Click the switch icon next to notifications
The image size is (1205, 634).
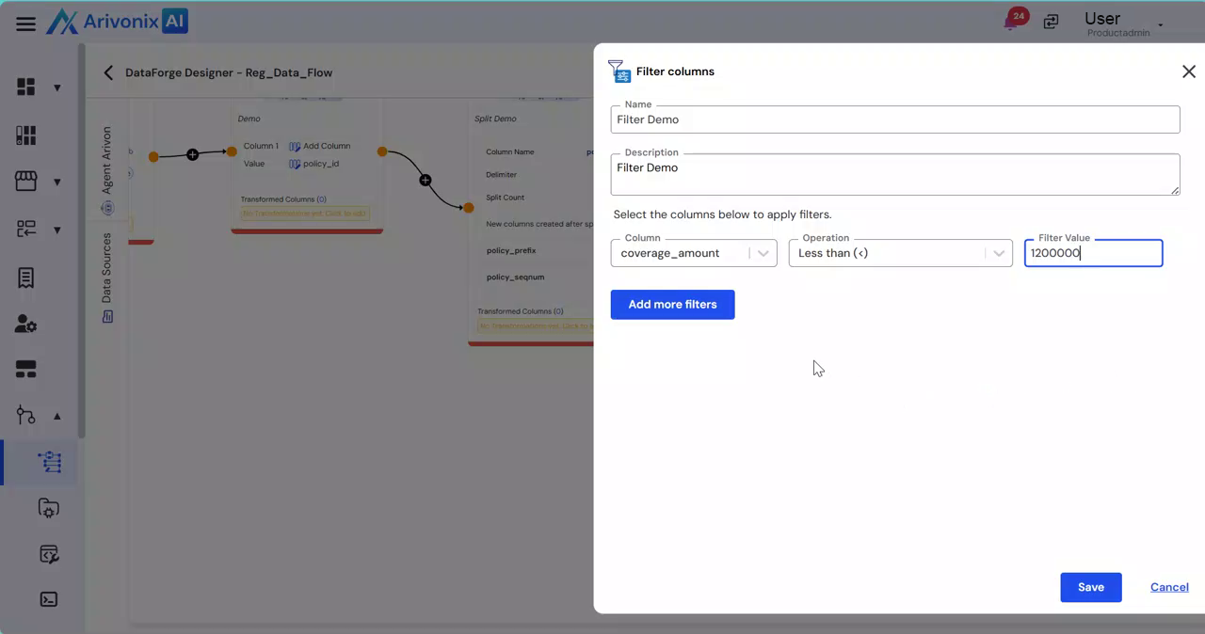[x=1051, y=22]
